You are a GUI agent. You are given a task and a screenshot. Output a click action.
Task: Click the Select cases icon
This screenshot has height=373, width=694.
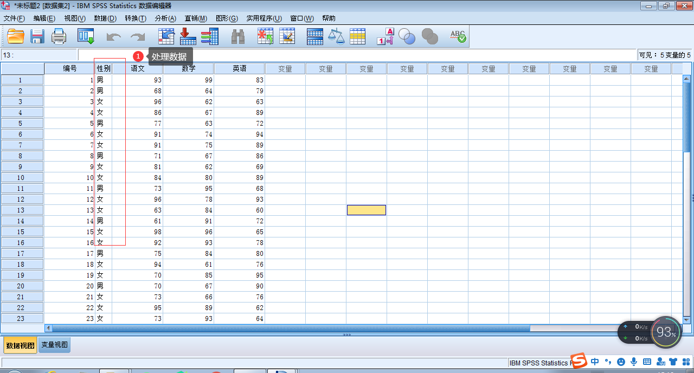click(357, 36)
